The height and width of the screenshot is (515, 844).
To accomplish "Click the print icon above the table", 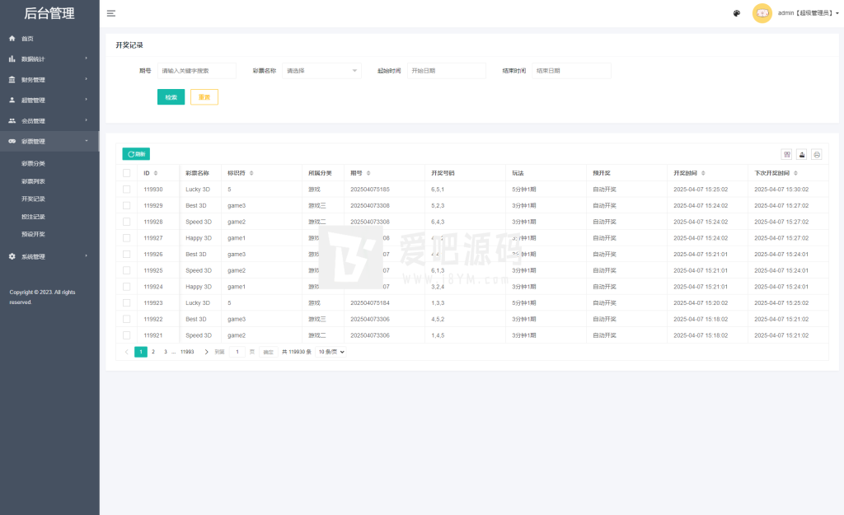I will 817,154.
